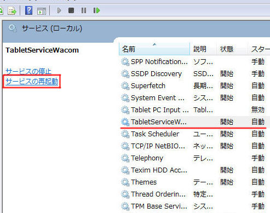Select the Thread Orderin... service name
This screenshot has height=213, width=270.
158,194
